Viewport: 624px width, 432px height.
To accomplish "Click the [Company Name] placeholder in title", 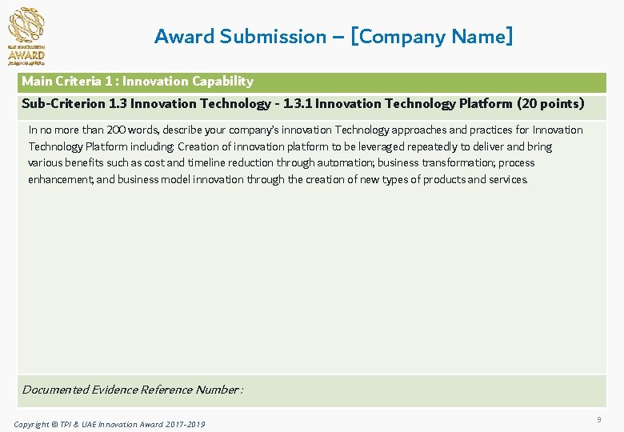I will click(x=432, y=37).
